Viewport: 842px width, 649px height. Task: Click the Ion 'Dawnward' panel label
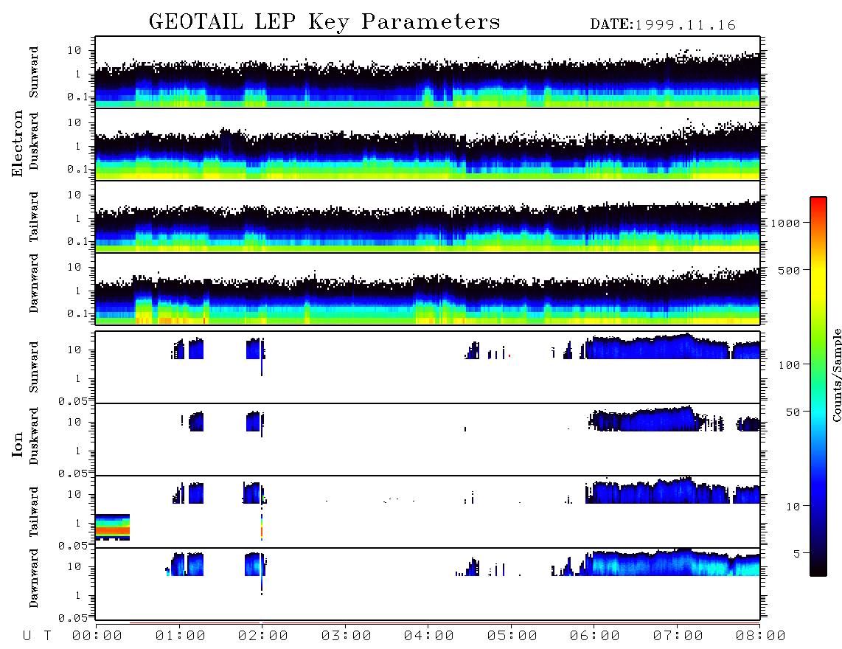(33, 578)
